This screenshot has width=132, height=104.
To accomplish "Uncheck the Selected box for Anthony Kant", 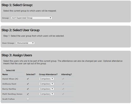I will click(28, 84).
